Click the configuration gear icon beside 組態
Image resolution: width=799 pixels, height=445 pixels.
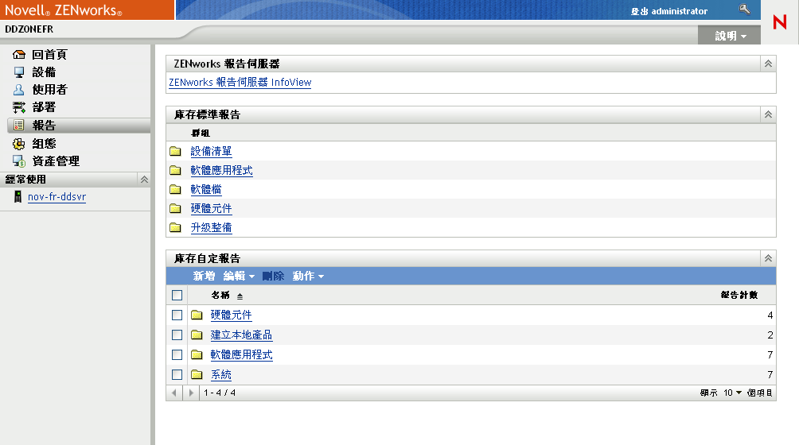pyautogui.click(x=19, y=144)
